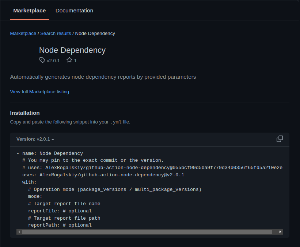The width and height of the screenshot is (300, 247).
Task: Return to Search results in breadcrumb
Action: (x=56, y=34)
